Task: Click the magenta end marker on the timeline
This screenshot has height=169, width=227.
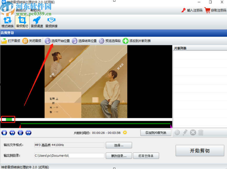Action: [x=171, y=126]
